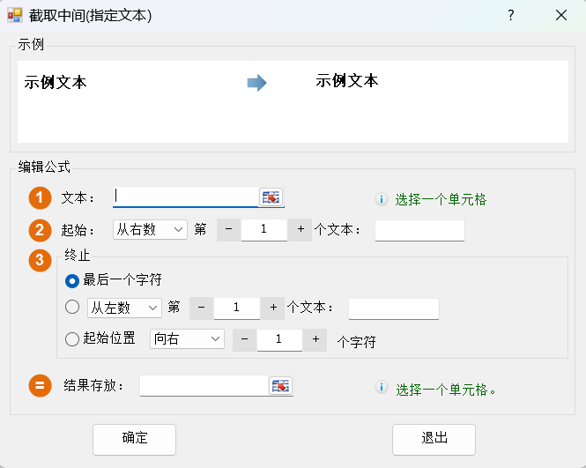This screenshot has height=468, width=586.
Task: Open the 从右数 dropdown in 起始 row
Action: point(150,229)
